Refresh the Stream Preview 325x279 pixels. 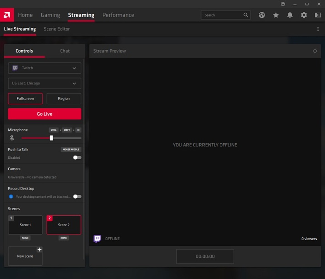click(315, 51)
